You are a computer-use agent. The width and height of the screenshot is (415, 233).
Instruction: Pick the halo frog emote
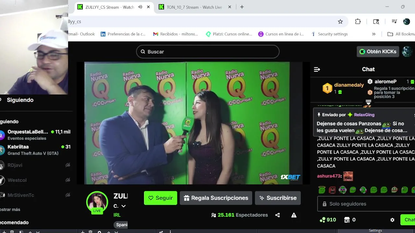tap(322, 190)
